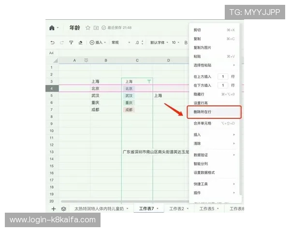Click the home icon in header
The height and width of the screenshot is (232, 290).
click(52, 28)
